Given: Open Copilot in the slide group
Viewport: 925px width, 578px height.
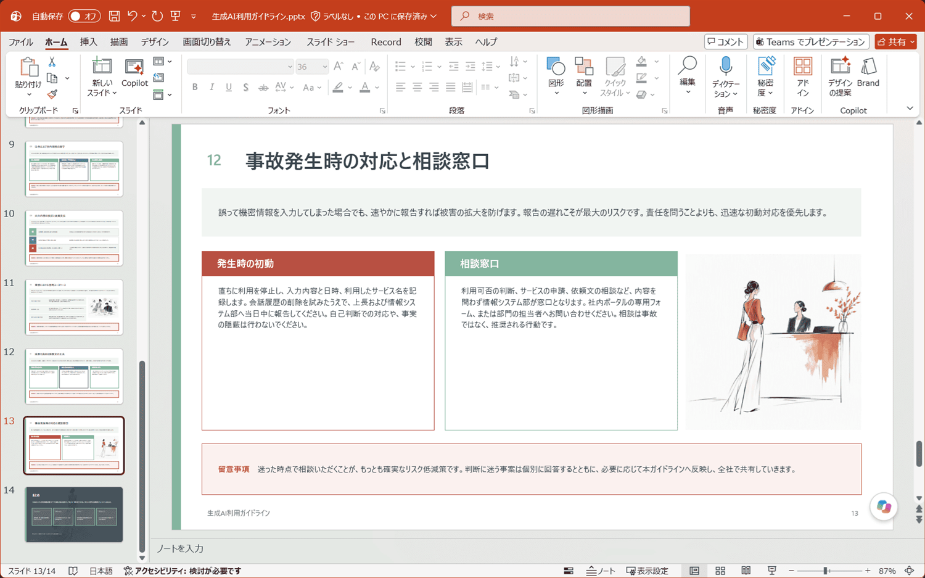Looking at the screenshot, I should coord(134,73).
